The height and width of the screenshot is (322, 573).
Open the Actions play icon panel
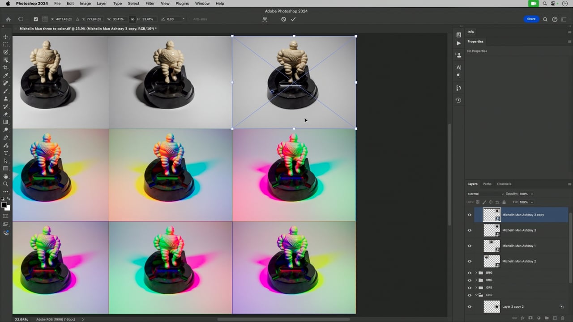[458, 43]
